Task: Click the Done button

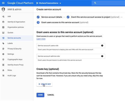Action: 40,95
